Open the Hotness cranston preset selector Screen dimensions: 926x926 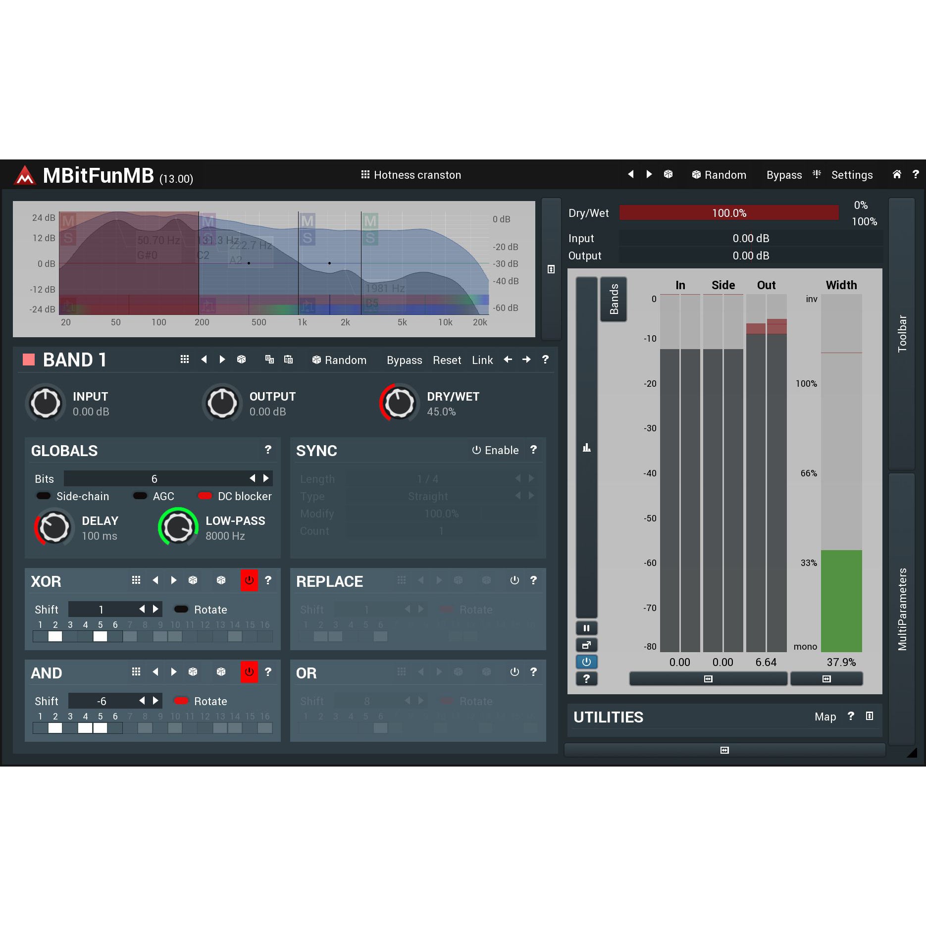pos(411,175)
